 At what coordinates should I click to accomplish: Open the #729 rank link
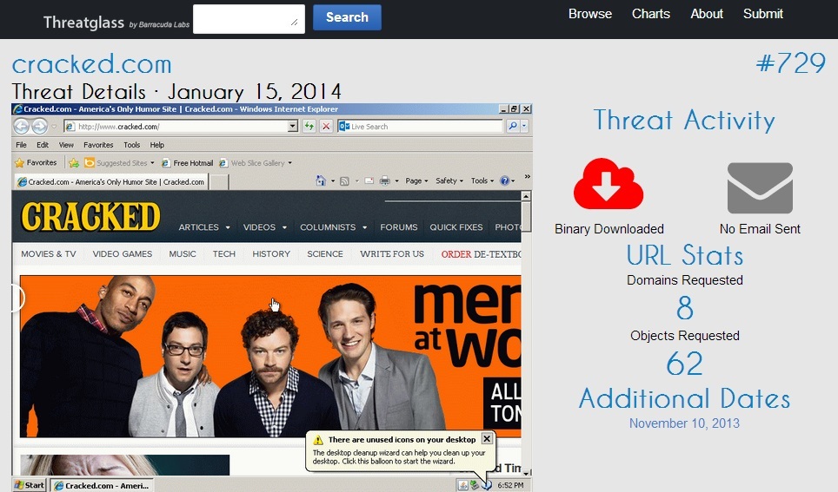791,63
